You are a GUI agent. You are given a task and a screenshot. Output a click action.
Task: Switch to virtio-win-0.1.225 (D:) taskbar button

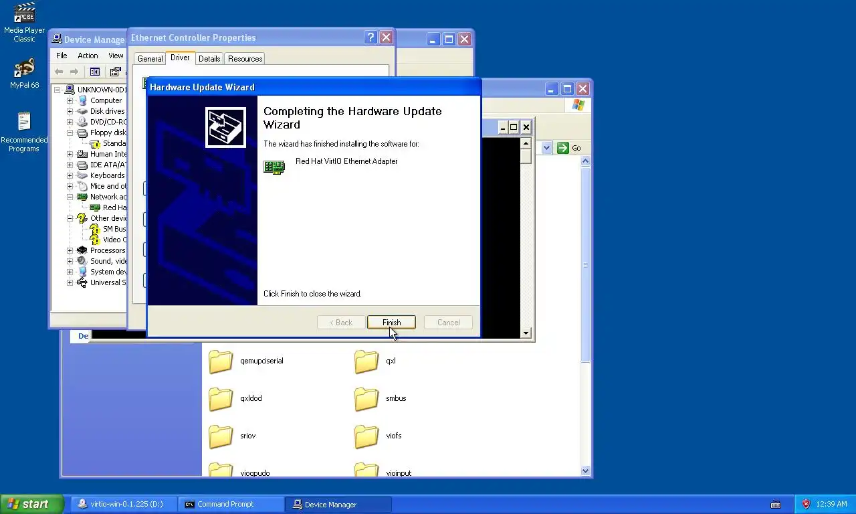coord(124,505)
